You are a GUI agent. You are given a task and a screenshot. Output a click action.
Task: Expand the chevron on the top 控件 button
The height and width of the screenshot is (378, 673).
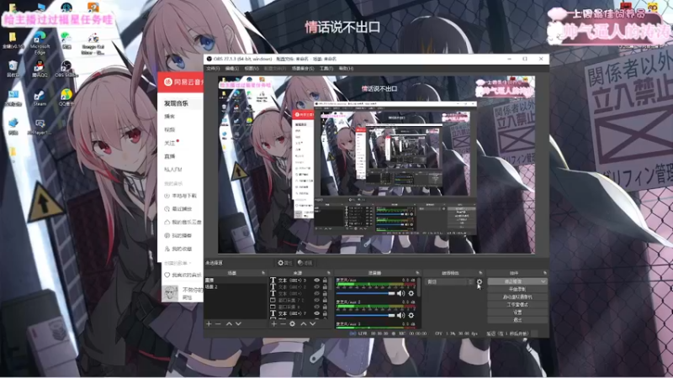[543, 281]
